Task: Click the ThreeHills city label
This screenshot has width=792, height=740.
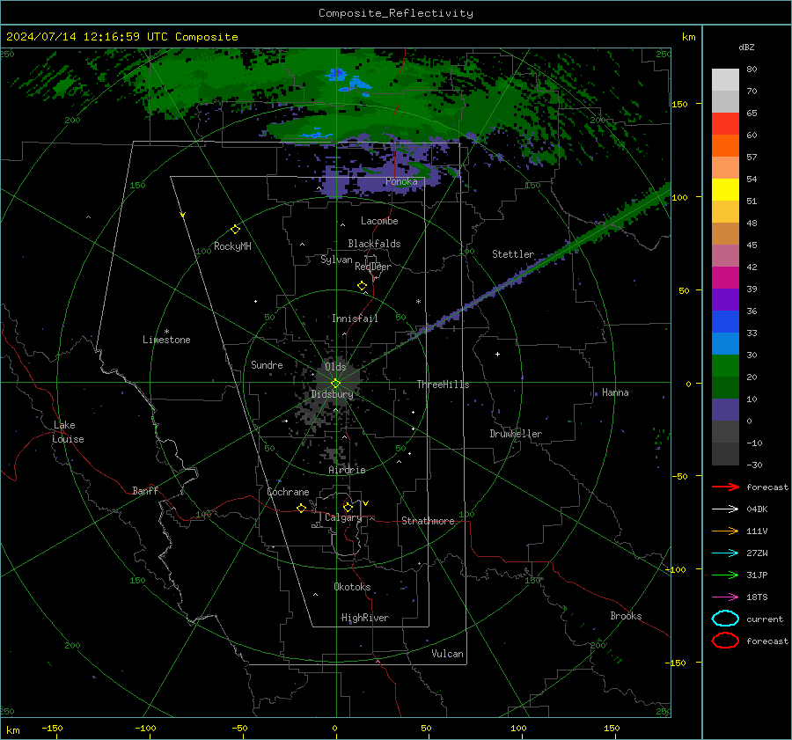Action: click(x=443, y=385)
